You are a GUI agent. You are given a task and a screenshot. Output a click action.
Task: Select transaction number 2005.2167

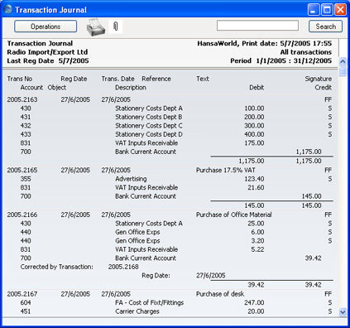point(22,294)
